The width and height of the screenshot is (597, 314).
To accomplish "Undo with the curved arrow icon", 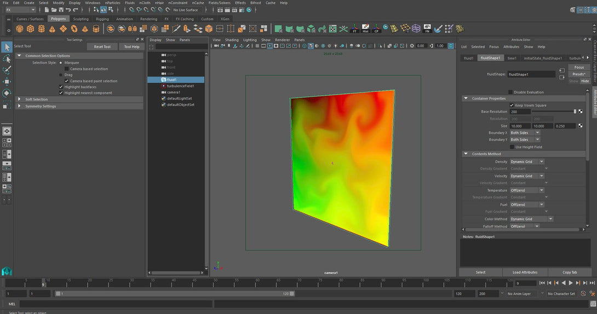I will click(x=68, y=10).
